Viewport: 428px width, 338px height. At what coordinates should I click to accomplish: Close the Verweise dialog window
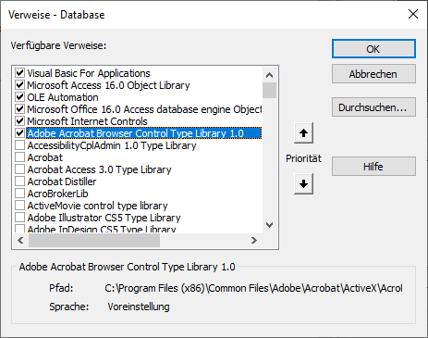[413, 14]
